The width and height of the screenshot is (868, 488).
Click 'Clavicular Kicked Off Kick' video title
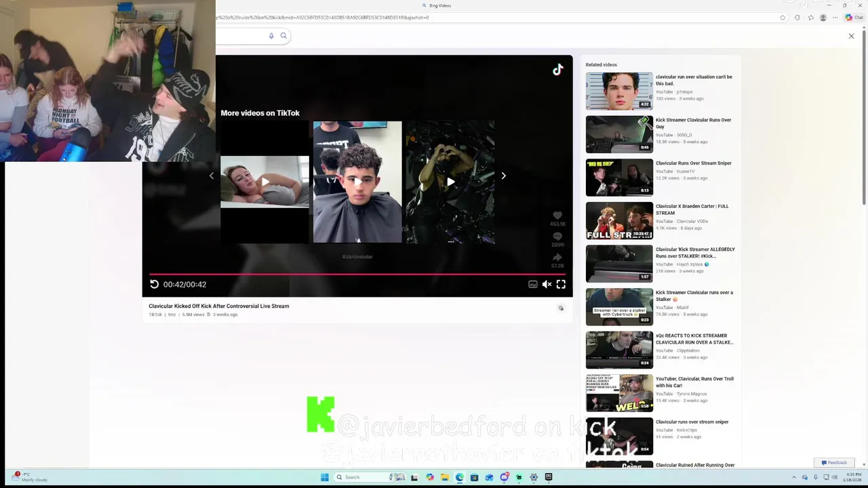point(218,306)
